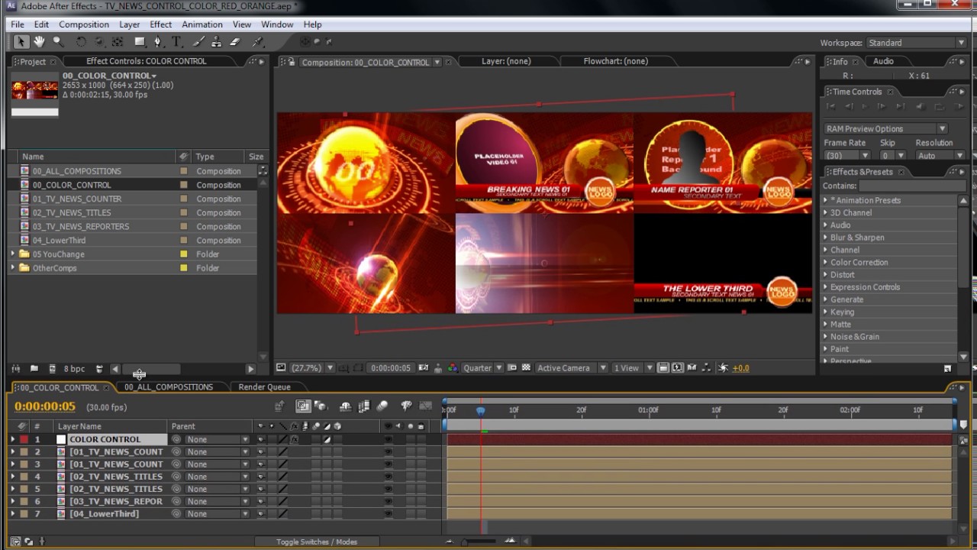Click the 8 bpc color depth label

[x=74, y=369]
